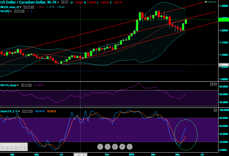Remove the Vol (20) indicator
The image size is (229, 156).
22,11
